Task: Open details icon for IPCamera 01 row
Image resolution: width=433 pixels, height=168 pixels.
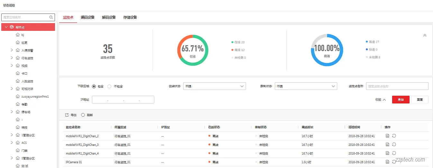Action: point(387,162)
